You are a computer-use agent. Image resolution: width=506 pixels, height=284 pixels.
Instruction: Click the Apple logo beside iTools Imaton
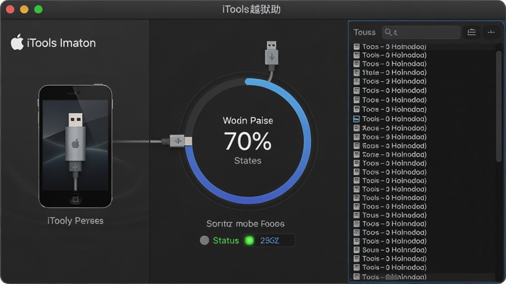click(17, 42)
